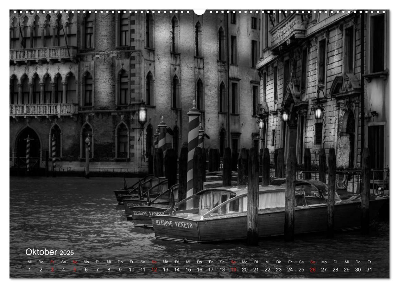399x288 pixels.
Task: Click calendar date 8
Action: click(x=109, y=270)
